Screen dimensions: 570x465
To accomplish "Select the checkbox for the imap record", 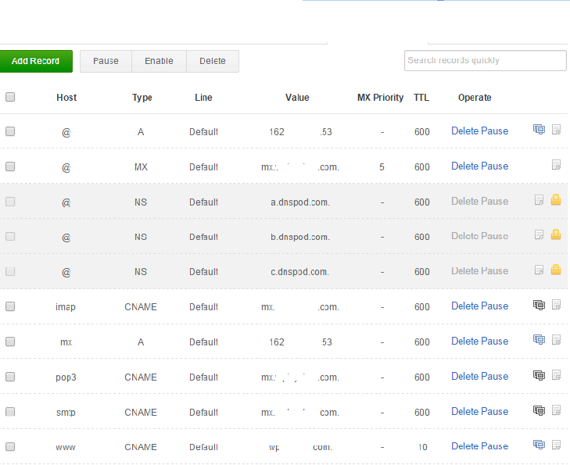I will (10, 306).
